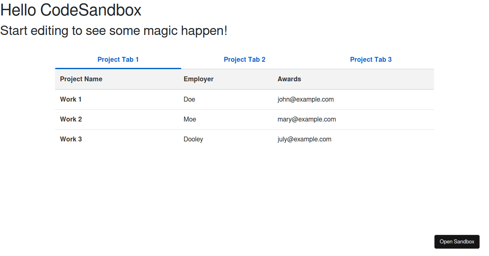Click the Doe employer cell

tap(189, 99)
